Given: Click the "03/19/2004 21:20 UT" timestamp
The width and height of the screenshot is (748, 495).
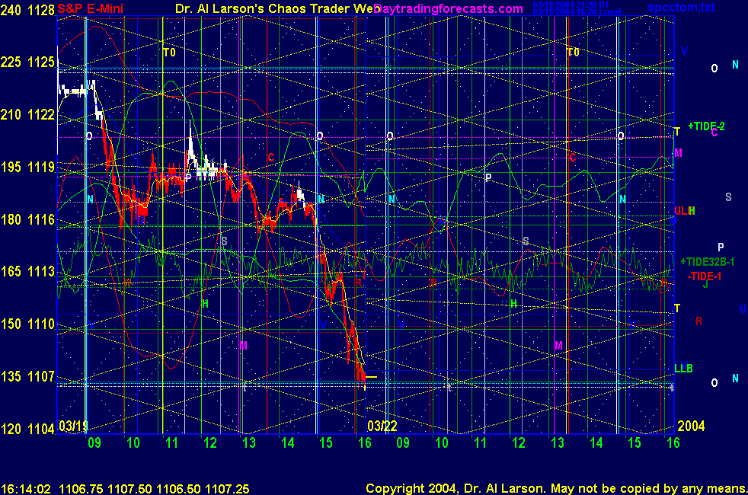Looking at the screenshot, I should pyautogui.click(x=571, y=5).
